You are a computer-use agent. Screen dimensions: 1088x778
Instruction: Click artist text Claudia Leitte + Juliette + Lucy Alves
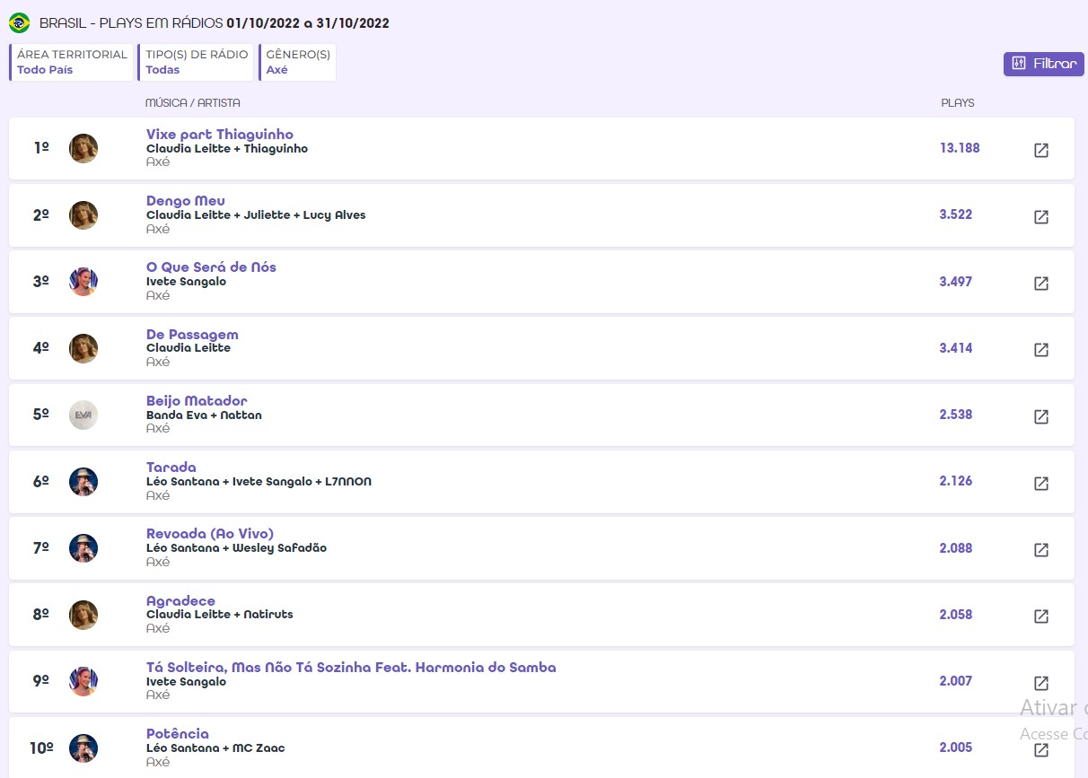point(256,215)
